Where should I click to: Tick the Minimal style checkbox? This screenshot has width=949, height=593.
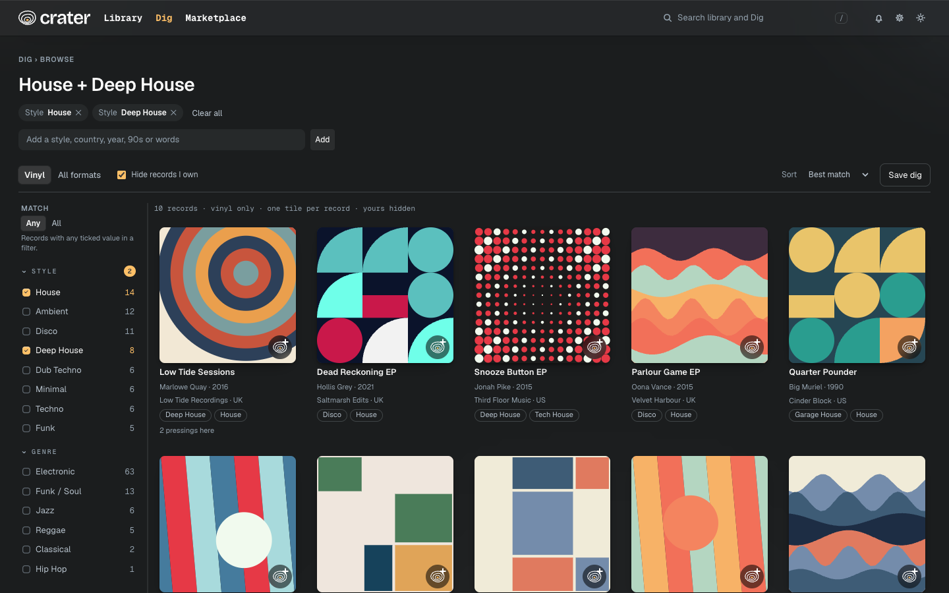[26, 389]
